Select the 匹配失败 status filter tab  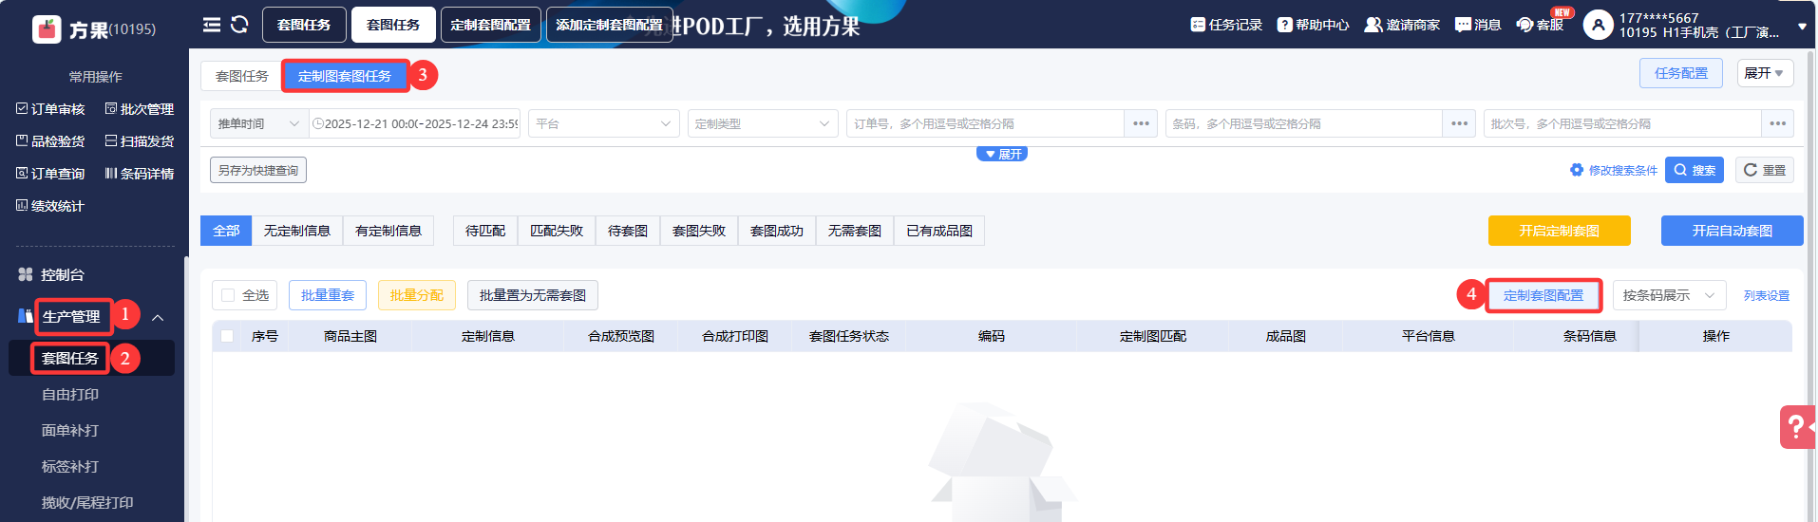pos(557,231)
